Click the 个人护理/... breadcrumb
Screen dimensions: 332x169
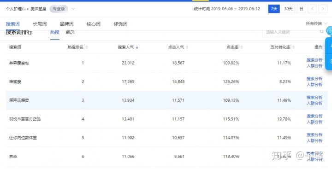16,9
